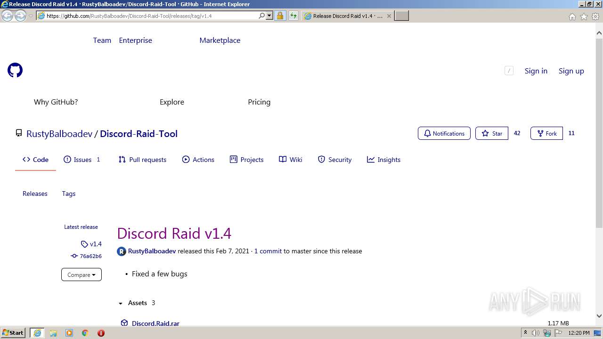The width and height of the screenshot is (603, 339).
Task: Click Sign up
Action: click(x=571, y=71)
